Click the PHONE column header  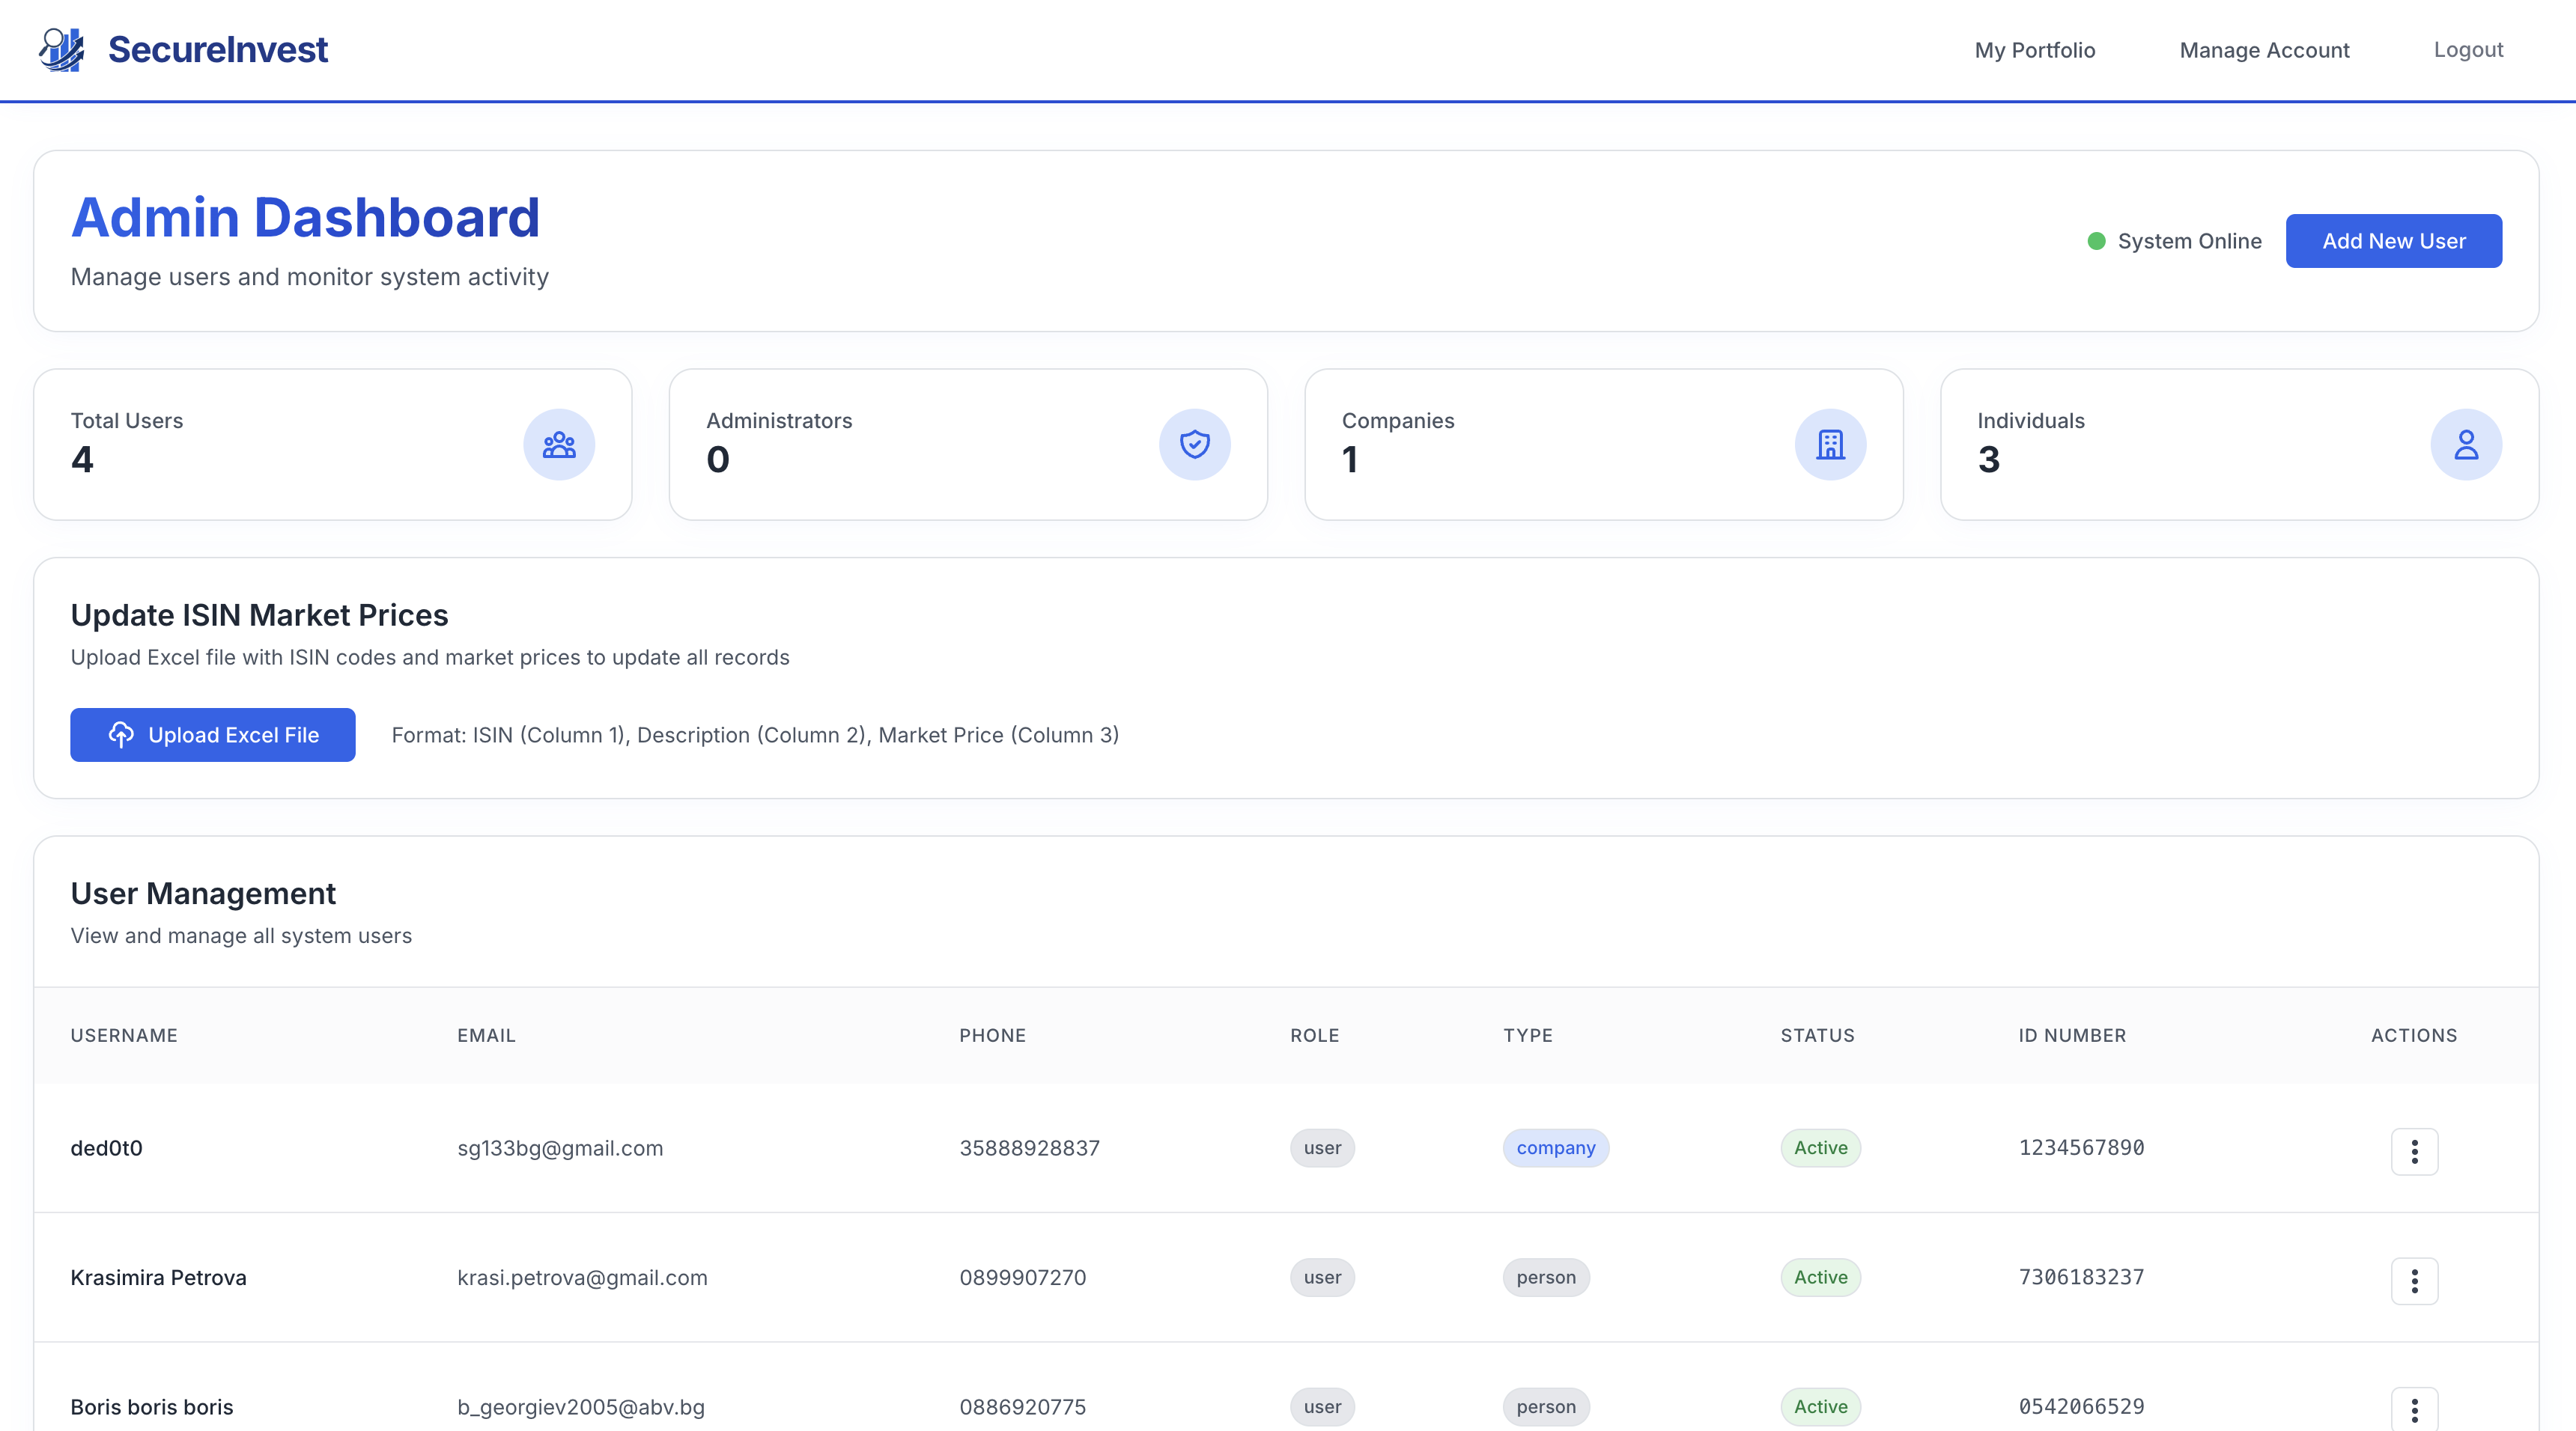(992, 1035)
